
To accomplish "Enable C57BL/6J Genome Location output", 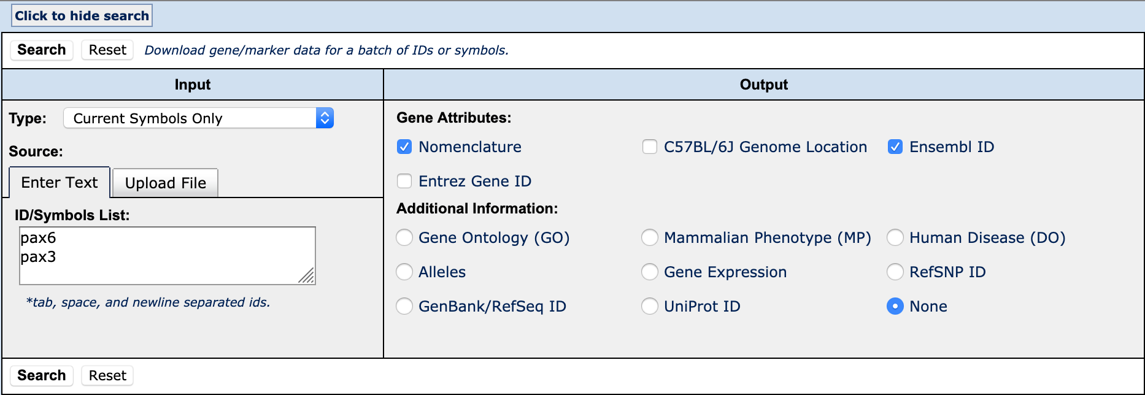I will [650, 147].
